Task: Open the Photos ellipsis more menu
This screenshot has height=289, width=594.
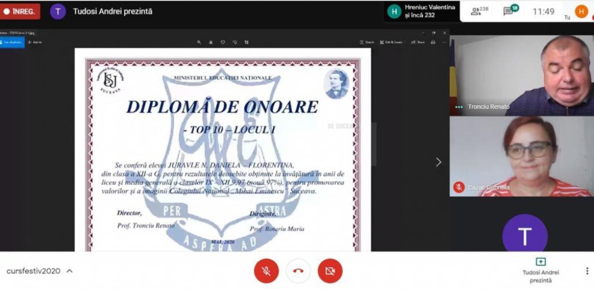Action: (x=445, y=42)
